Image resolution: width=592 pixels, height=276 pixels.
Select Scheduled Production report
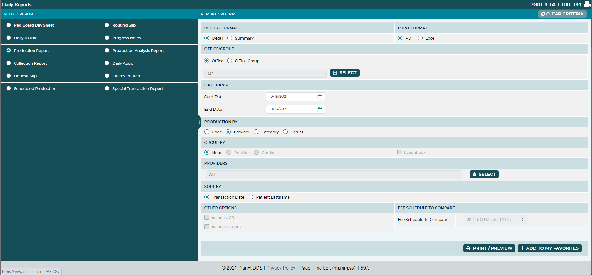(x=9, y=88)
